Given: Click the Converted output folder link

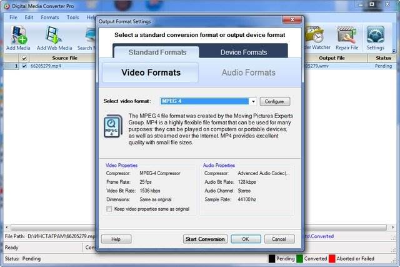Looking at the screenshot, I should pos(319,236).
